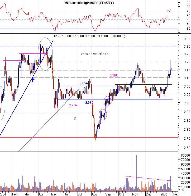
Task: Click the 2.85 price axis label
Action: 187,121
